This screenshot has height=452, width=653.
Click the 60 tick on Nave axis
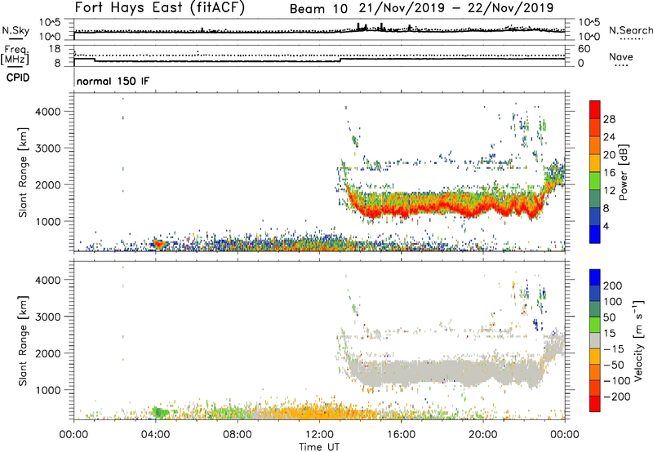click(x=584, y=49)
